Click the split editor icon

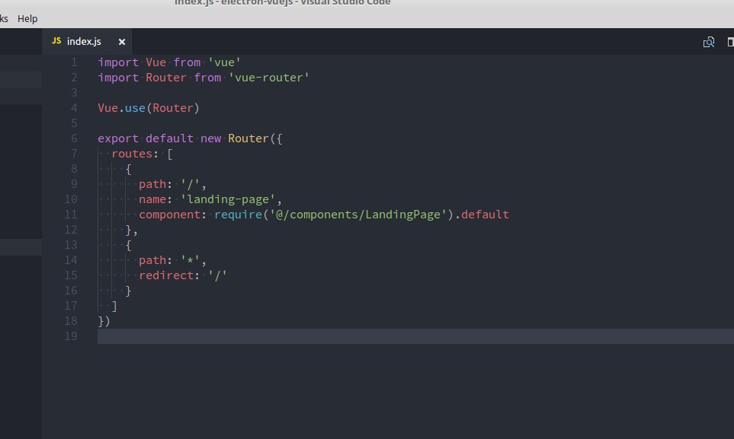click(730, 42)
